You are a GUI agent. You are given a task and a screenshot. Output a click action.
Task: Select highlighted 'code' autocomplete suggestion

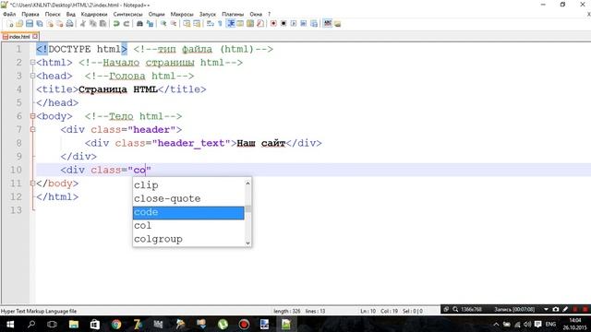[188, 212]
